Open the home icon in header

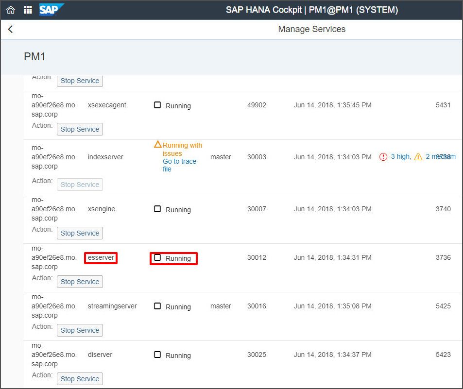(x=11, y=10)
